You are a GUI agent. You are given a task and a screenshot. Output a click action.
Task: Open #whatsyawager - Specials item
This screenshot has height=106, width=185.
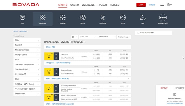click(x=27, y=89)
